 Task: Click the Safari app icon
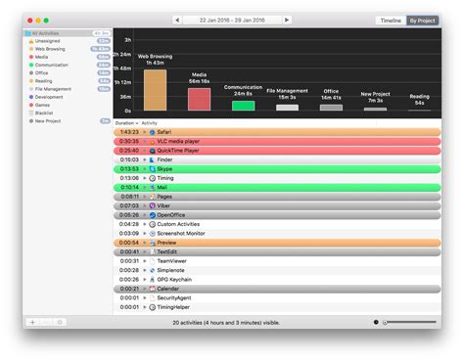pyautogui.click(x=152, y=132)
